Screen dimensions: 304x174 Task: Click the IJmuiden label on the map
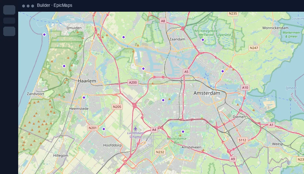[x=74, y=28]
